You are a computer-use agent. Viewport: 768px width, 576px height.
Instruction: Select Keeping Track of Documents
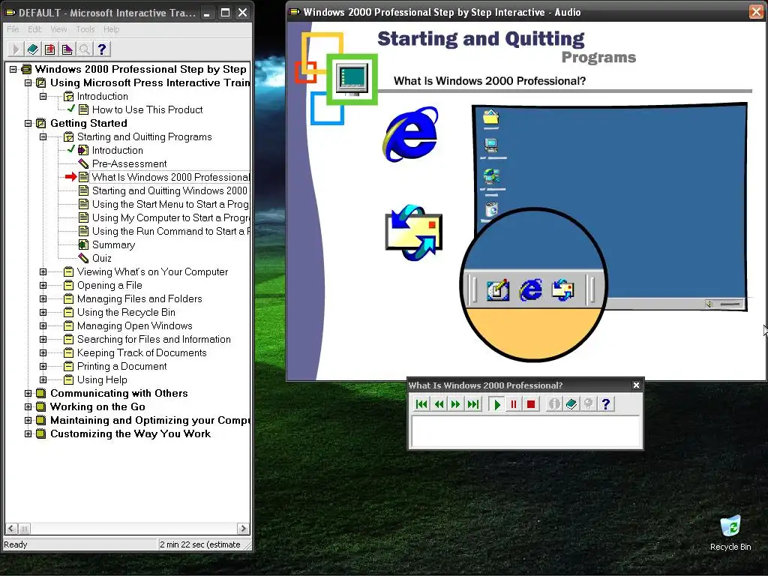(142, 352)
